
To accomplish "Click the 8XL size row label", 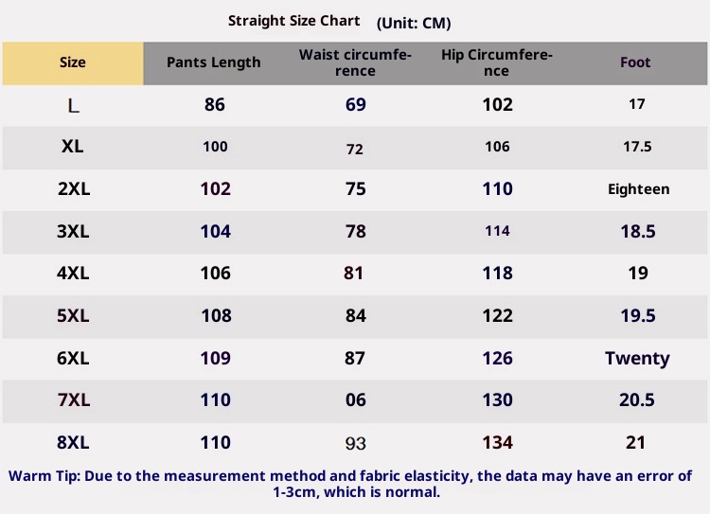I will click(73, 442).
